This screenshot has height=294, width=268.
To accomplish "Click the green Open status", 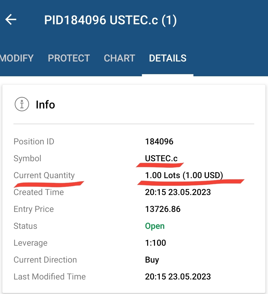I will [x=155, y=226].
